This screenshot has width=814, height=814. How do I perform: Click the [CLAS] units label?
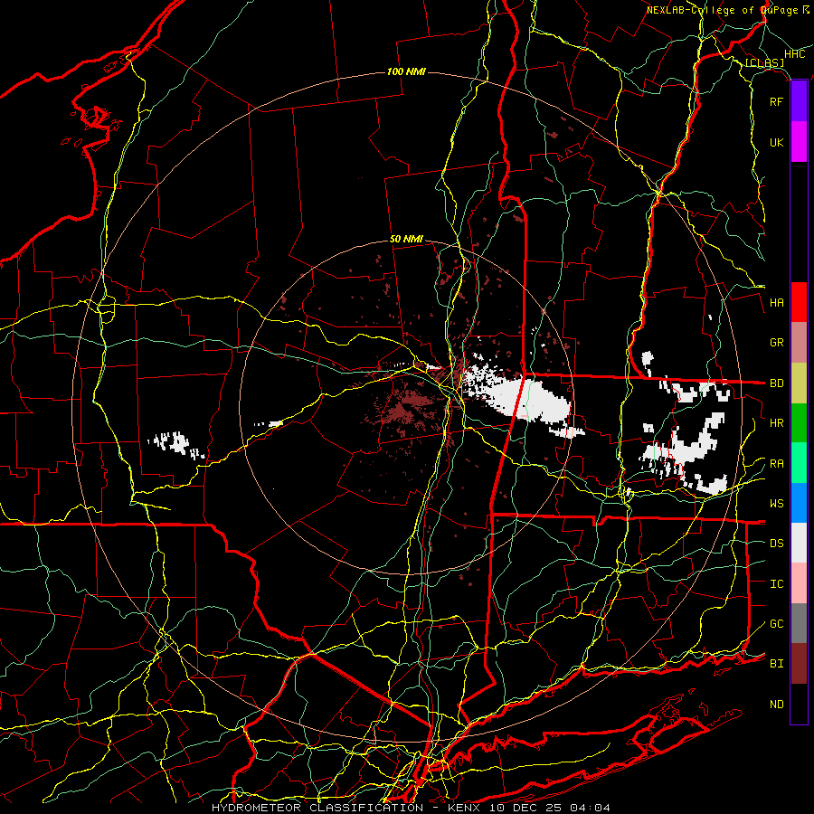[764, 63]
